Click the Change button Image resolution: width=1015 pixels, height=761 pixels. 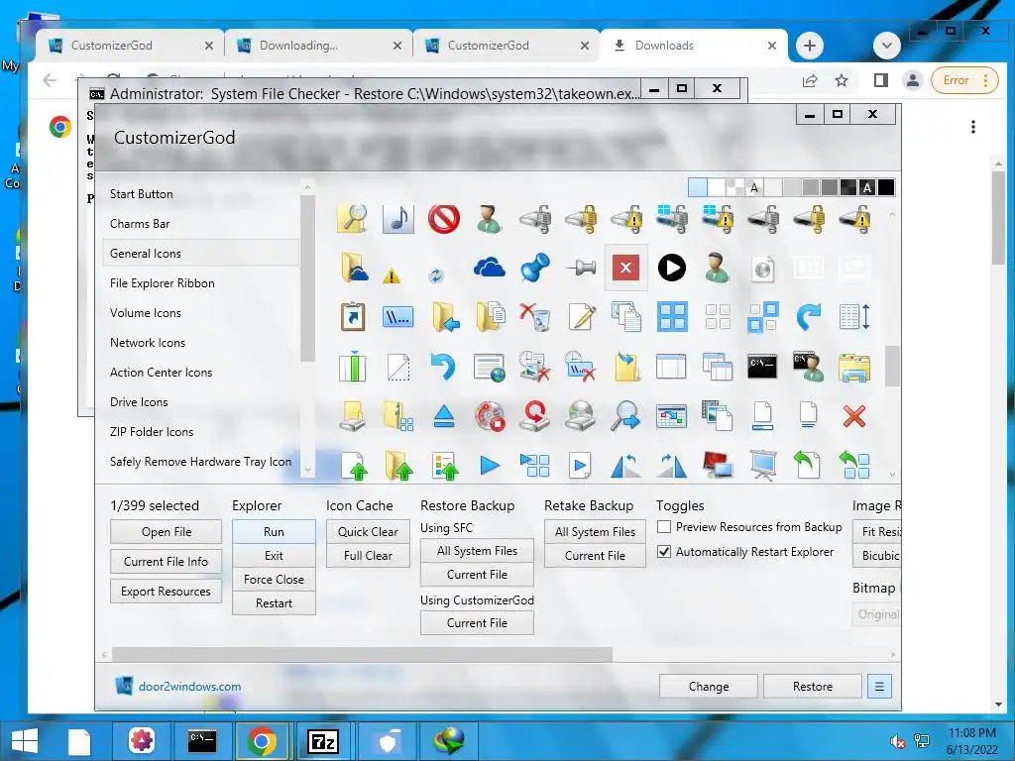point(708,686)
